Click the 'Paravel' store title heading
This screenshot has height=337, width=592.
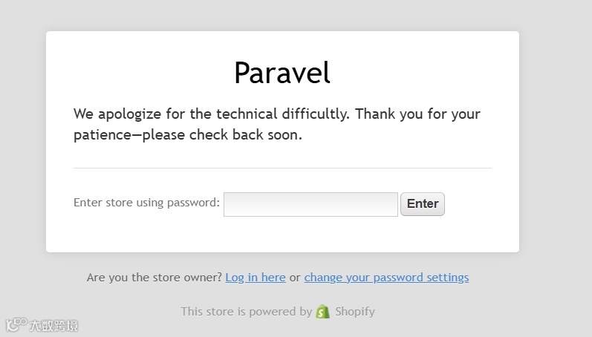point(282,73)
